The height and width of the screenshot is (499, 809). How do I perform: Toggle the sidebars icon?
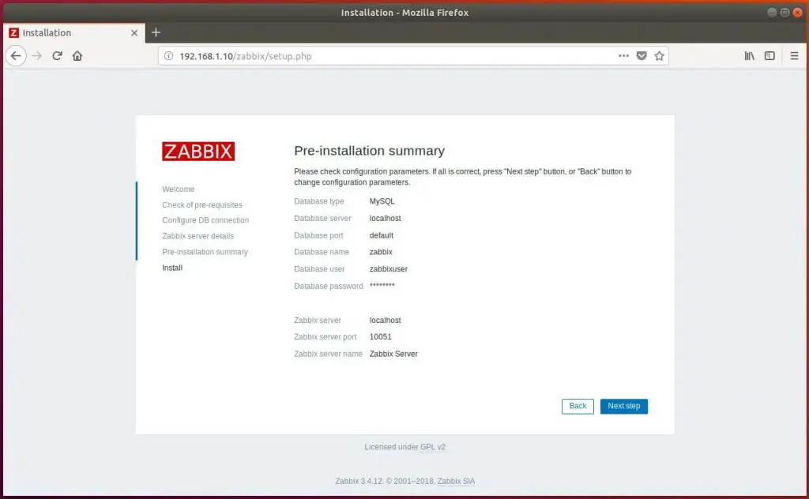[x=769, y=56]
